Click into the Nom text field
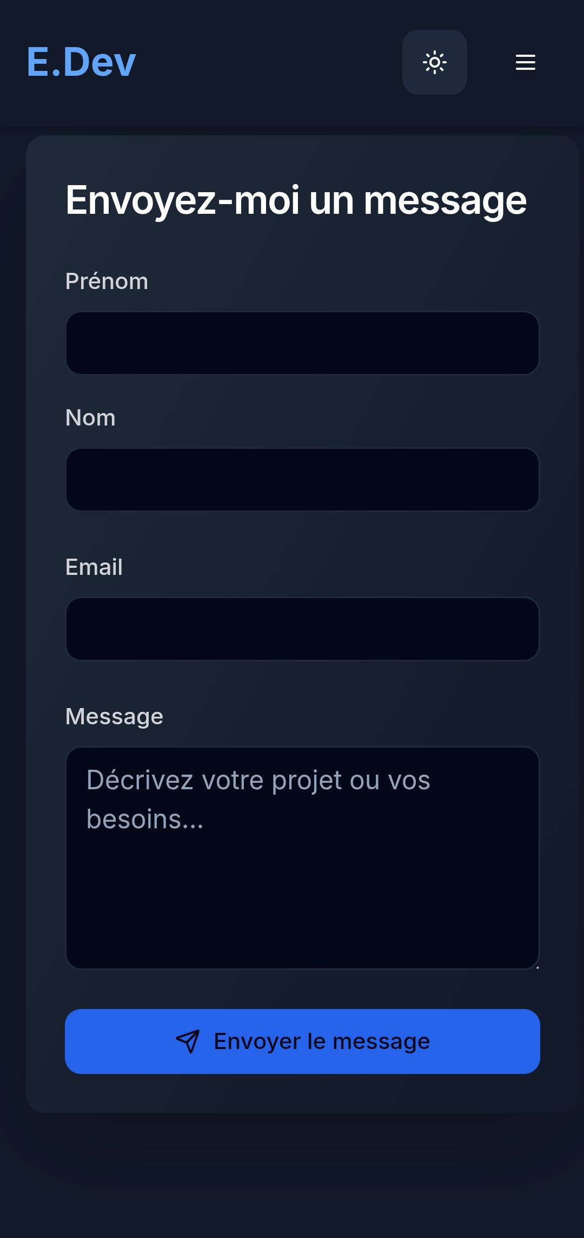 point(302,480)
